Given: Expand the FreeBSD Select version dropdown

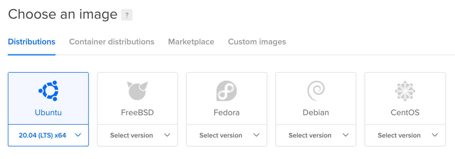Looking at the screenshot, I should click(x=137, y=135).
